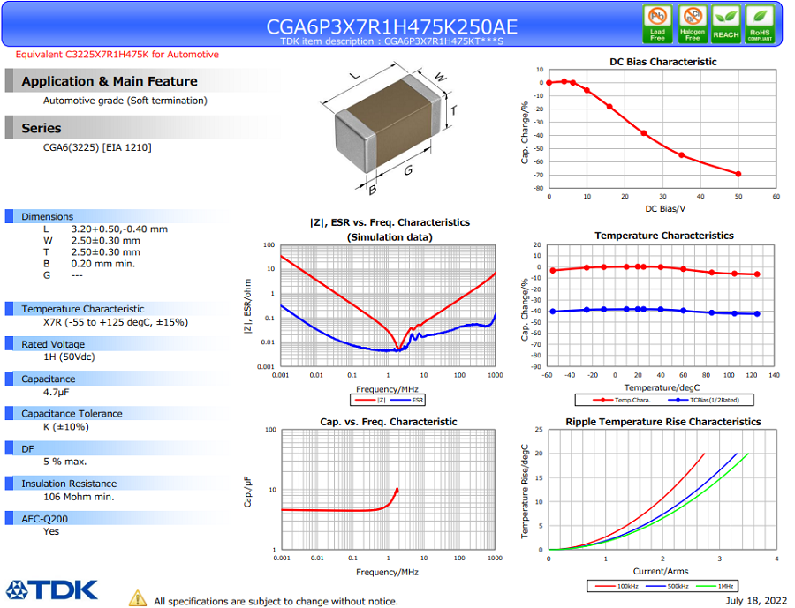Click the (Simulation data) subtitle

390,237
